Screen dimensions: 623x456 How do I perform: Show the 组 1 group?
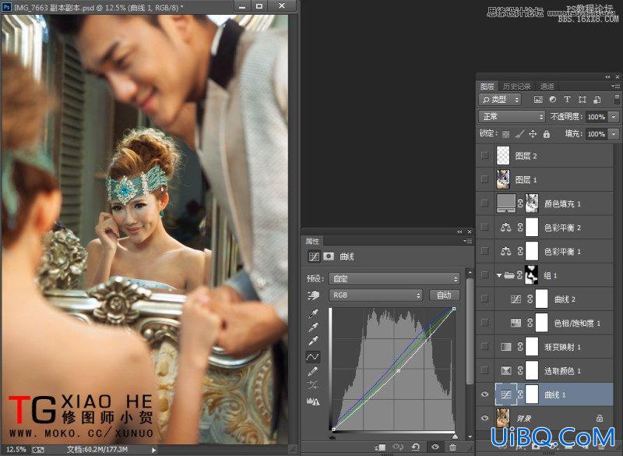coord(484,274)
